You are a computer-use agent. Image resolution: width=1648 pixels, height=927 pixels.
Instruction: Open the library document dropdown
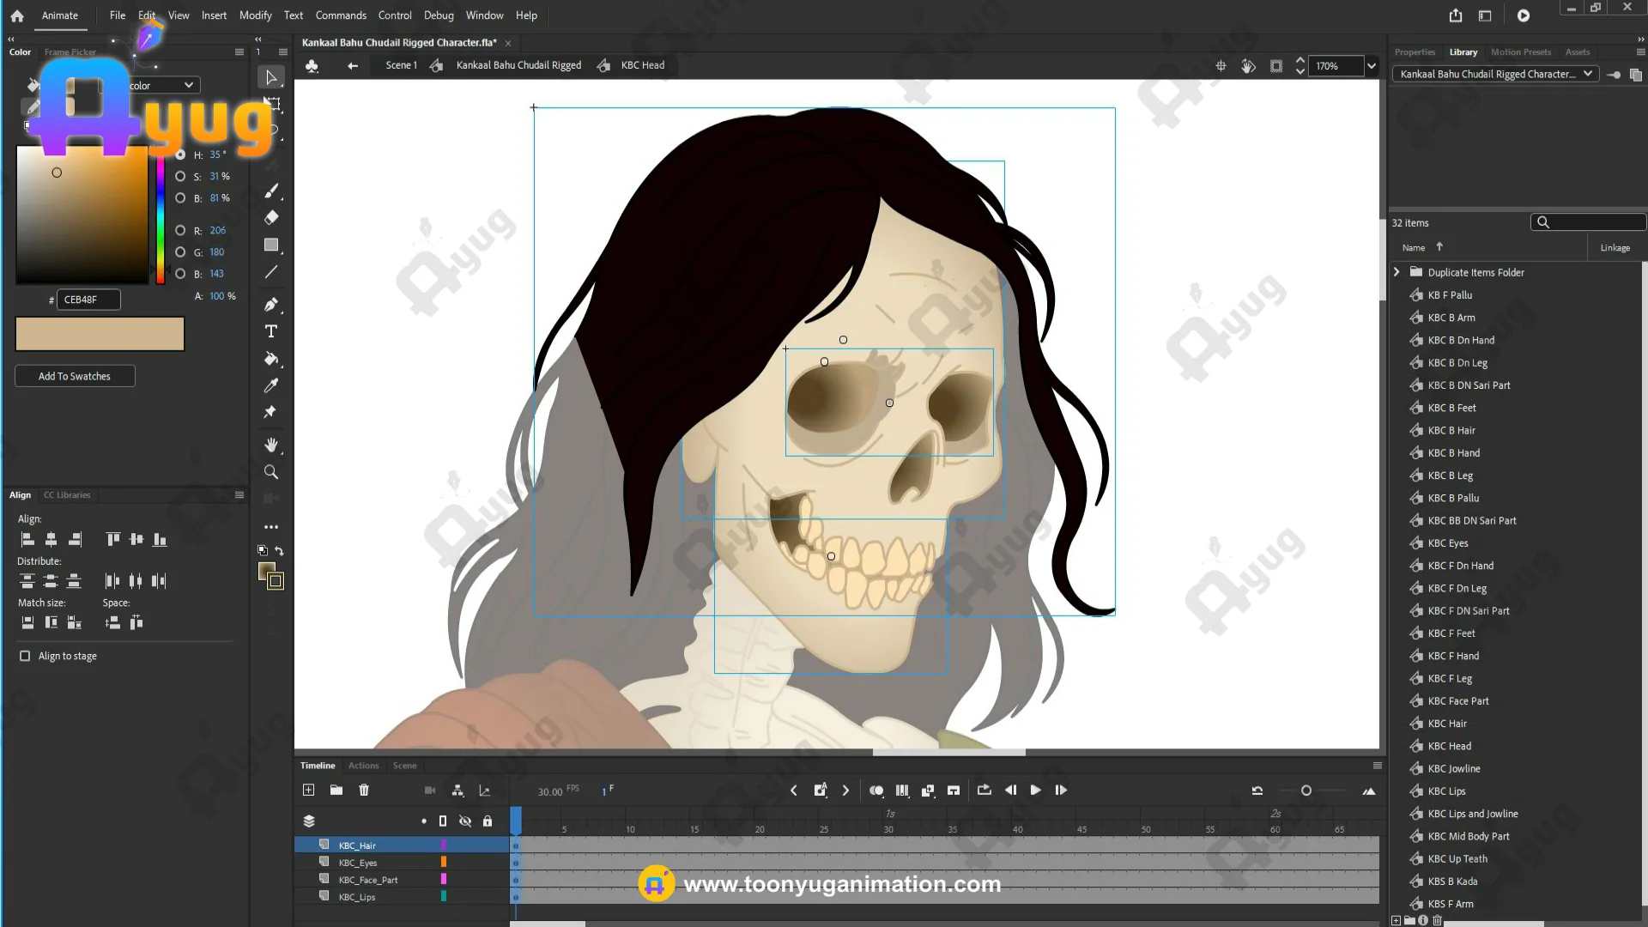point(1588,74)
